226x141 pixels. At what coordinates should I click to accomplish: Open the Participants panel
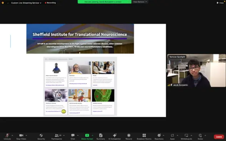pos(56,136)
